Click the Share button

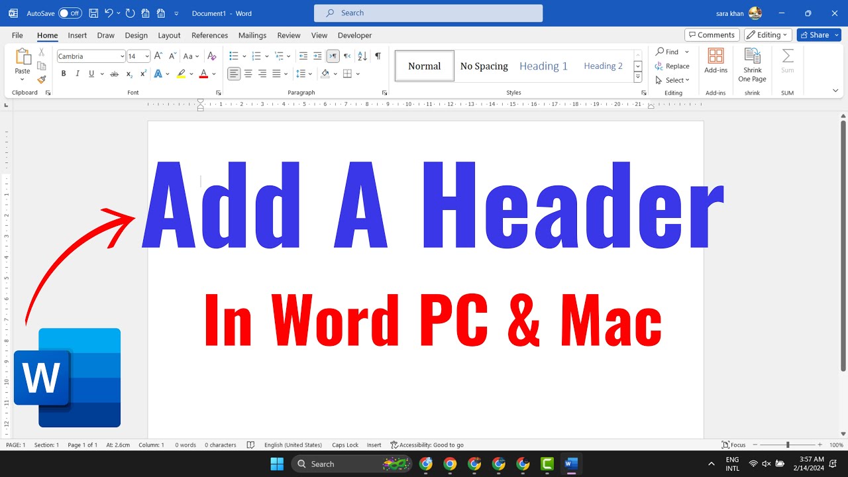[819, 35]
